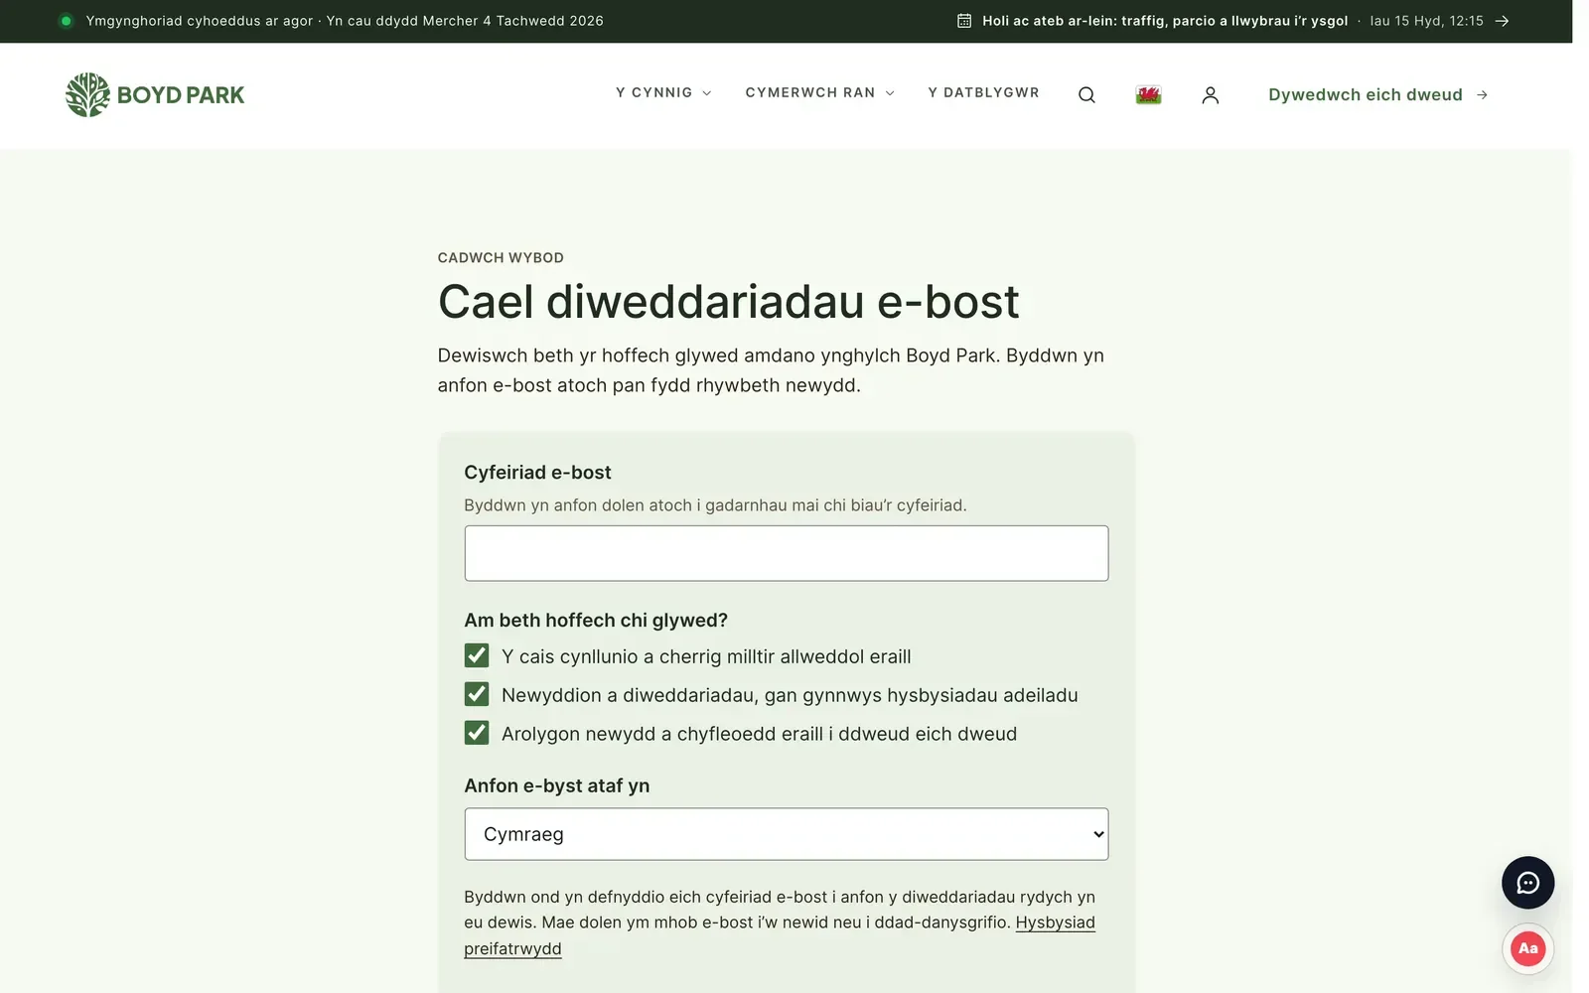Click the Welsh flag language icon
The image size is (1589, 993).
click(1148, 95)
